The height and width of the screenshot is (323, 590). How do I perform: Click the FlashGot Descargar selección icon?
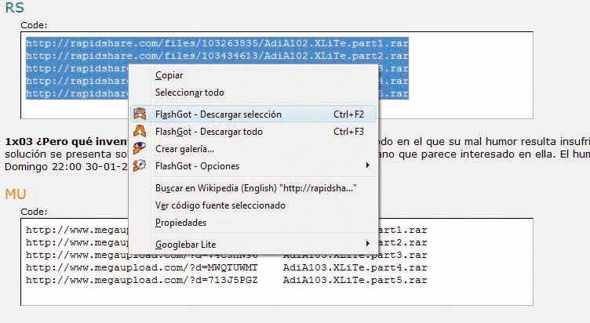(140, 114)
